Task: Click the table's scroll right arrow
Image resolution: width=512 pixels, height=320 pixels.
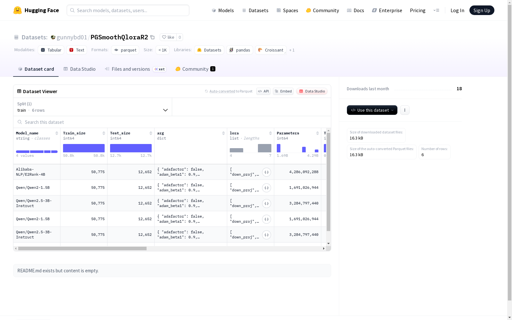Action: [x=324, y=248]
